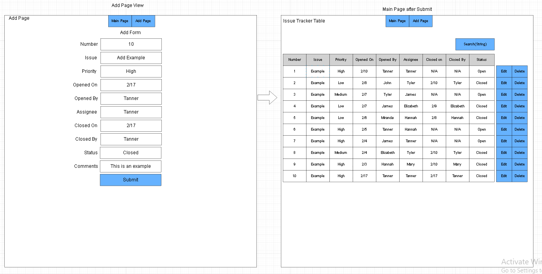Click the Issue Tracker Table title
The image size is (542, 274).
pyautogui.click(x=304, y=21)
